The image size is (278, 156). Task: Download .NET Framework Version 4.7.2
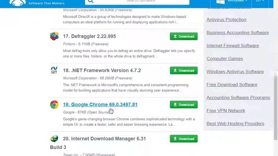(x=184, y=70)
